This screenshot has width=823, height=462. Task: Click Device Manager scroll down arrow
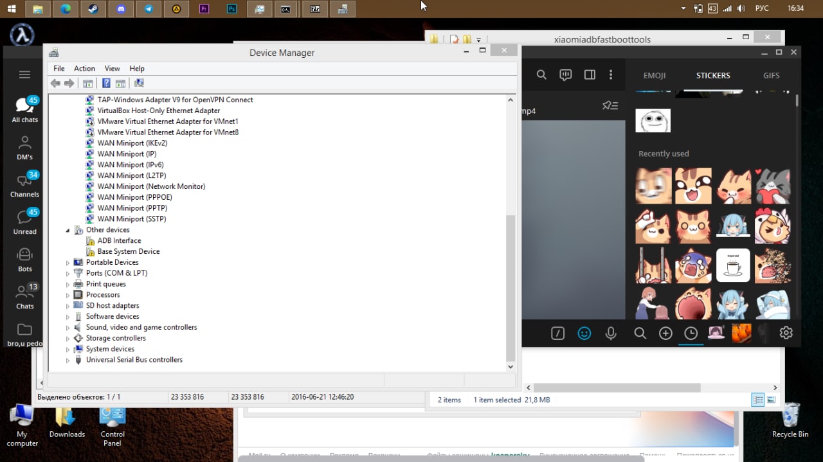(x=511, y=367)
